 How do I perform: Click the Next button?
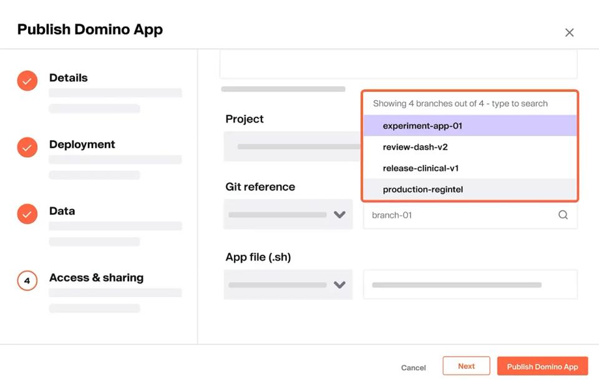coord(466,366)
